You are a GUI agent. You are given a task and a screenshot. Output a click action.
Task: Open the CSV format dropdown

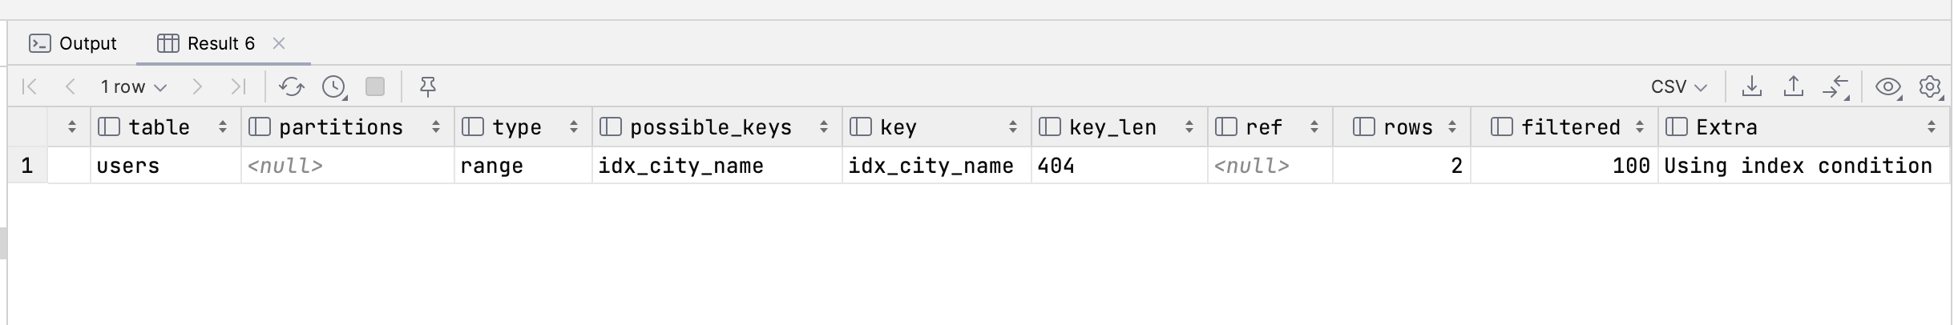pyautogui.click(x=1679, y=86)
